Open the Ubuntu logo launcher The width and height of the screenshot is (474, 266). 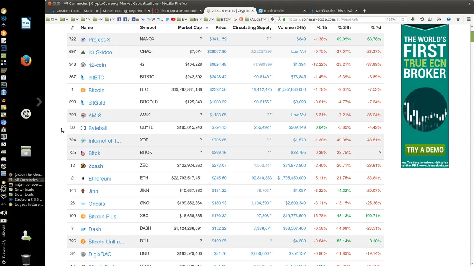point(26,114)
